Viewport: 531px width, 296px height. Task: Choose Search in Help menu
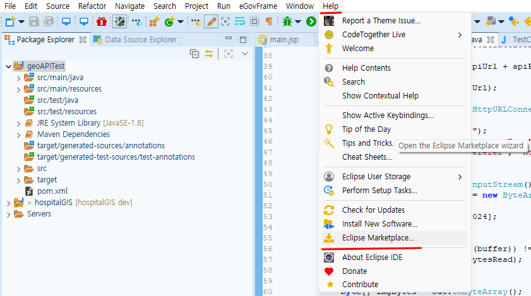(x=395, y=82)
